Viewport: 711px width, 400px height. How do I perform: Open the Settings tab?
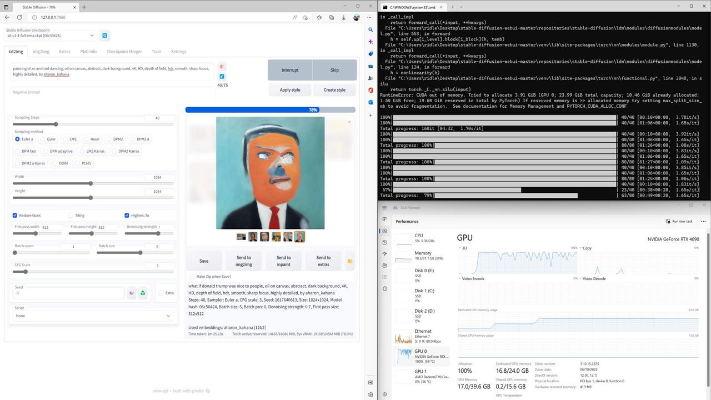coord(178,52)
